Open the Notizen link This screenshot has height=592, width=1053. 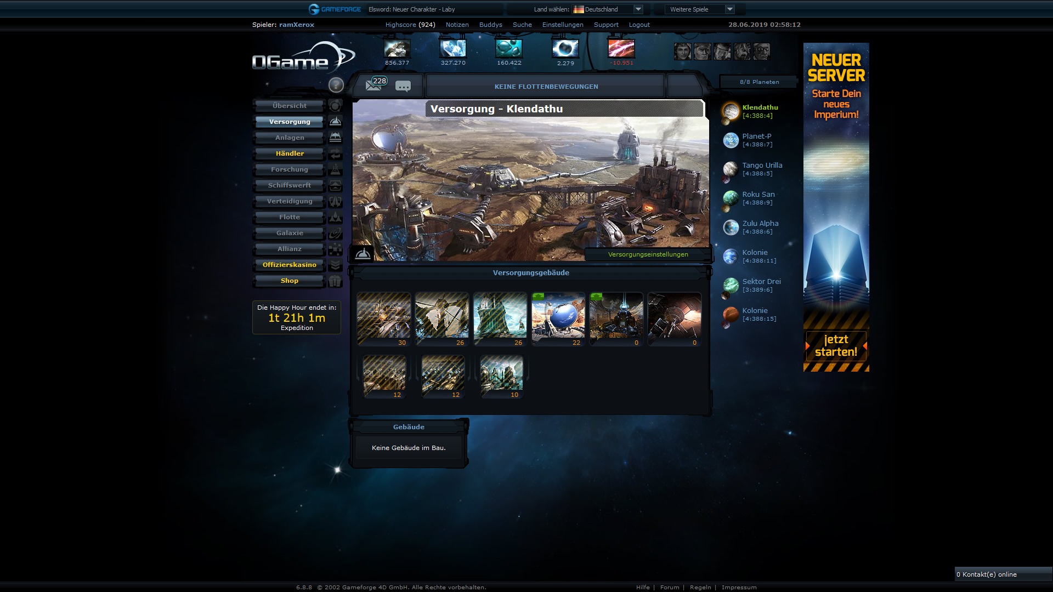(457, 25)
